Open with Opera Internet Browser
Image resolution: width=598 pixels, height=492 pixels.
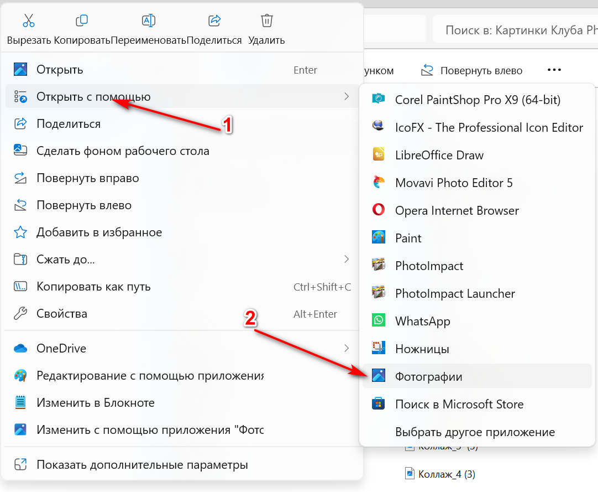(477, 210)
